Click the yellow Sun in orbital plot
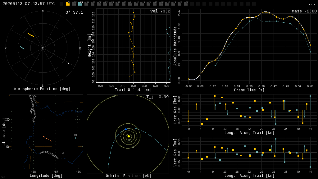Image resolution: width=318 pixels, height=179 pixels. (x=129, y=136)
